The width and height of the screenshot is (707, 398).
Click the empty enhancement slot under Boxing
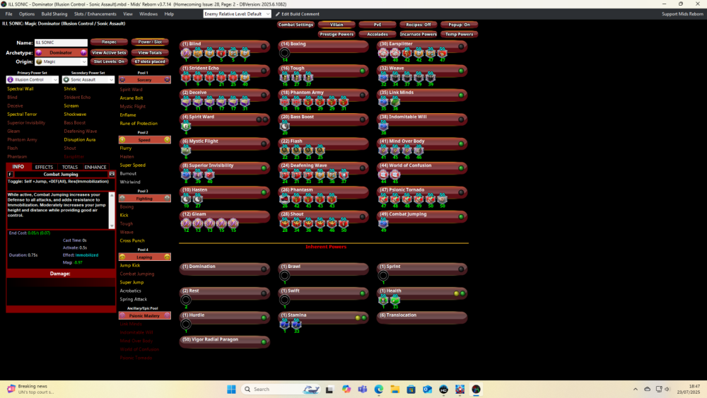click(x=285, y=53)
